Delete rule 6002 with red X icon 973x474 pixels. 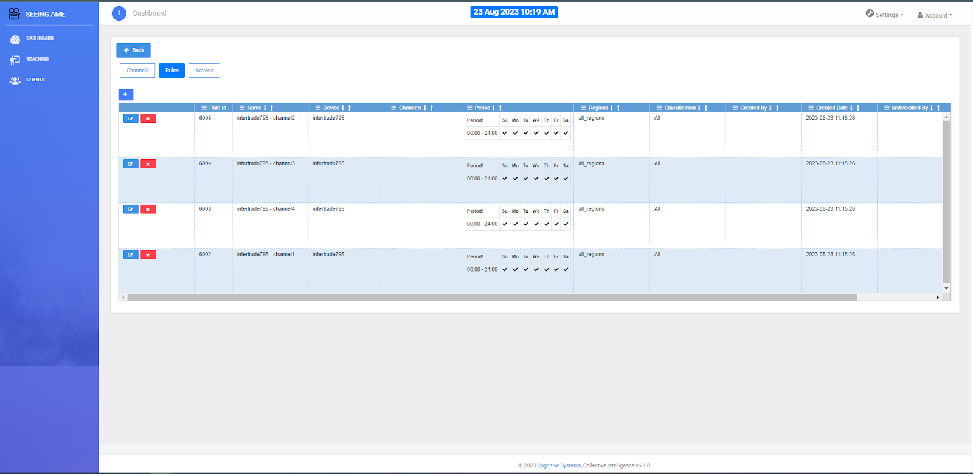click(x=148, y=255)
